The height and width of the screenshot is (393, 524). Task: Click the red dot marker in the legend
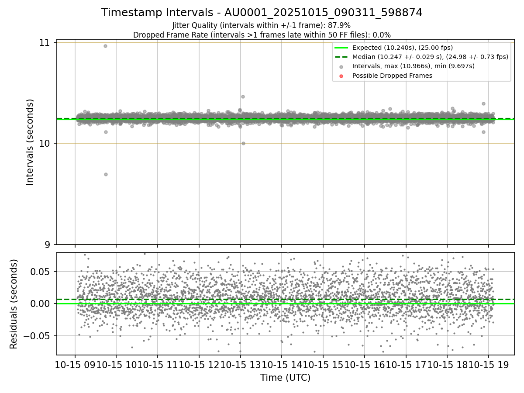(x=341, y=76)
